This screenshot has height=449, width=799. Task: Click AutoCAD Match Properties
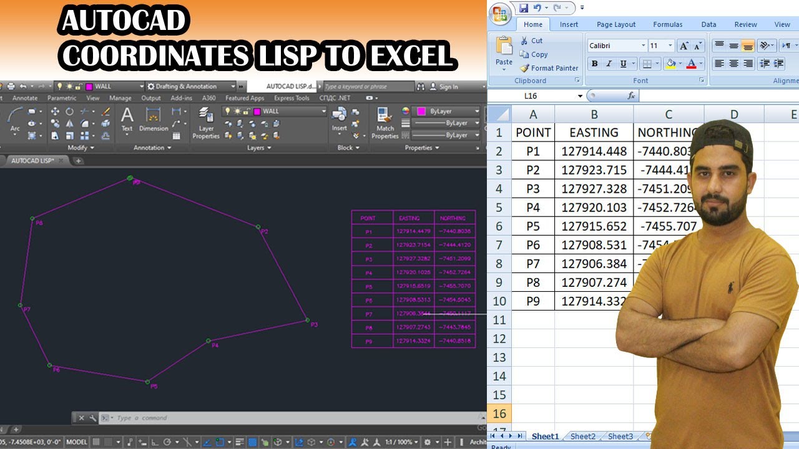(x=385, y=123)
